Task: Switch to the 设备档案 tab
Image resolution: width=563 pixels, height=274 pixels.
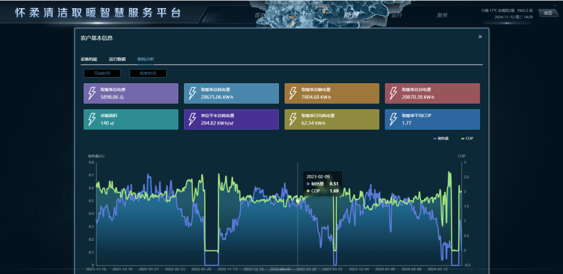Action: point(89,59)
